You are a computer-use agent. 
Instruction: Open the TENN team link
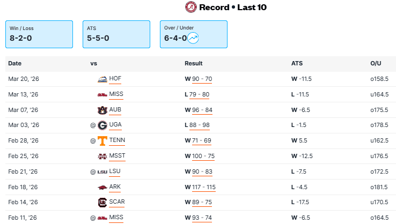click(x=118, y=140)
